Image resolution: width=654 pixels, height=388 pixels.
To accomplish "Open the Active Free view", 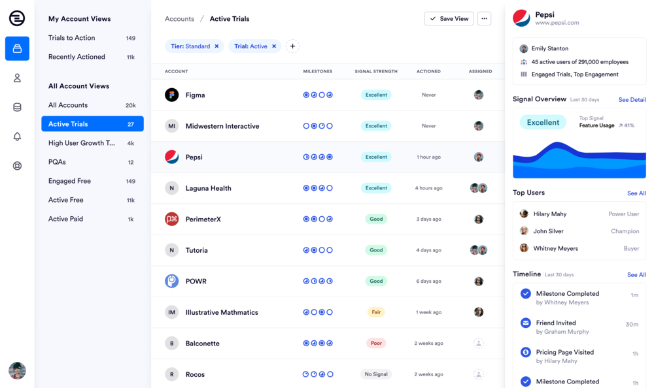I will (92, 200).
